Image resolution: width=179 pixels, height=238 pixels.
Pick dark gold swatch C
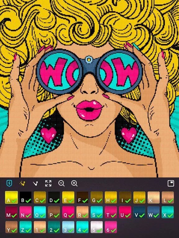pyautogui.click(x=40, y=197)
